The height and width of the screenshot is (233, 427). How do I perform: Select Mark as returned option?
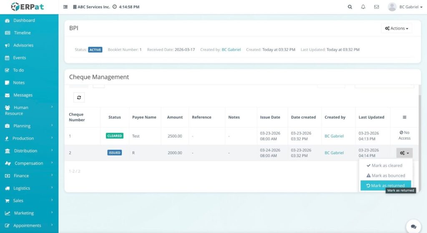coord(386,186)
